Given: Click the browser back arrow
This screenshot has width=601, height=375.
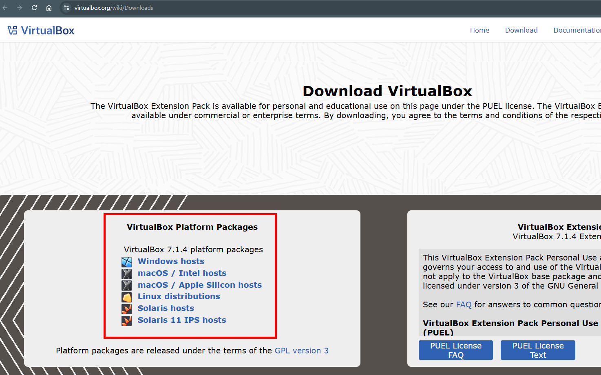Looking at the screenshot, I should click(5, 8).
